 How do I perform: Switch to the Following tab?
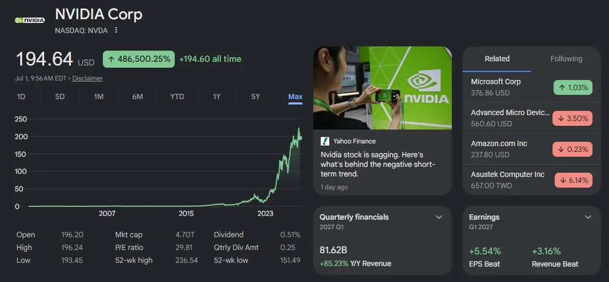click(x=566, y=59)
